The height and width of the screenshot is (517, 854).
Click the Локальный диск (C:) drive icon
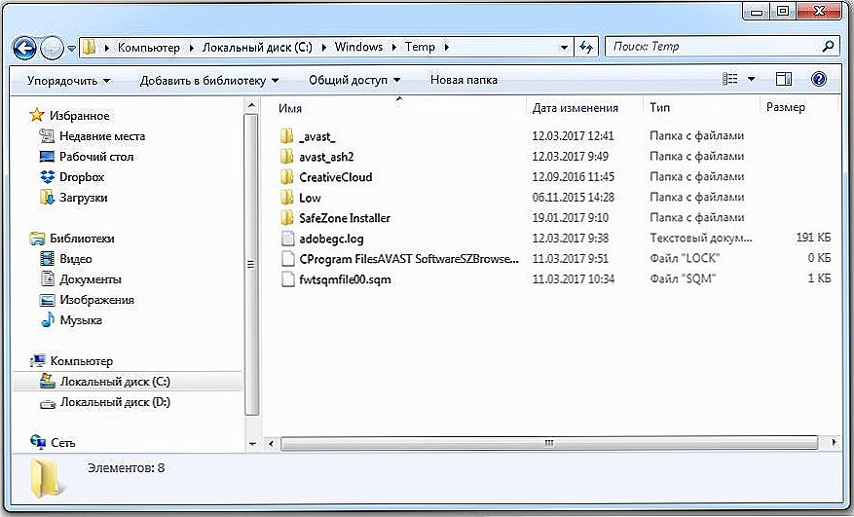point(48,382)
